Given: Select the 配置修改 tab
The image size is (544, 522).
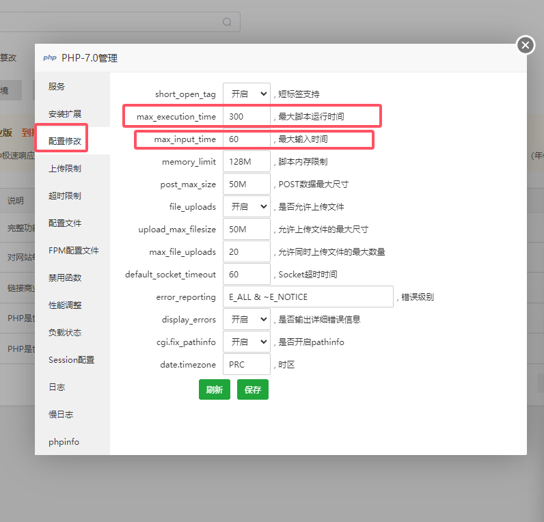Looking at the screenshot, I should (72, 141).
